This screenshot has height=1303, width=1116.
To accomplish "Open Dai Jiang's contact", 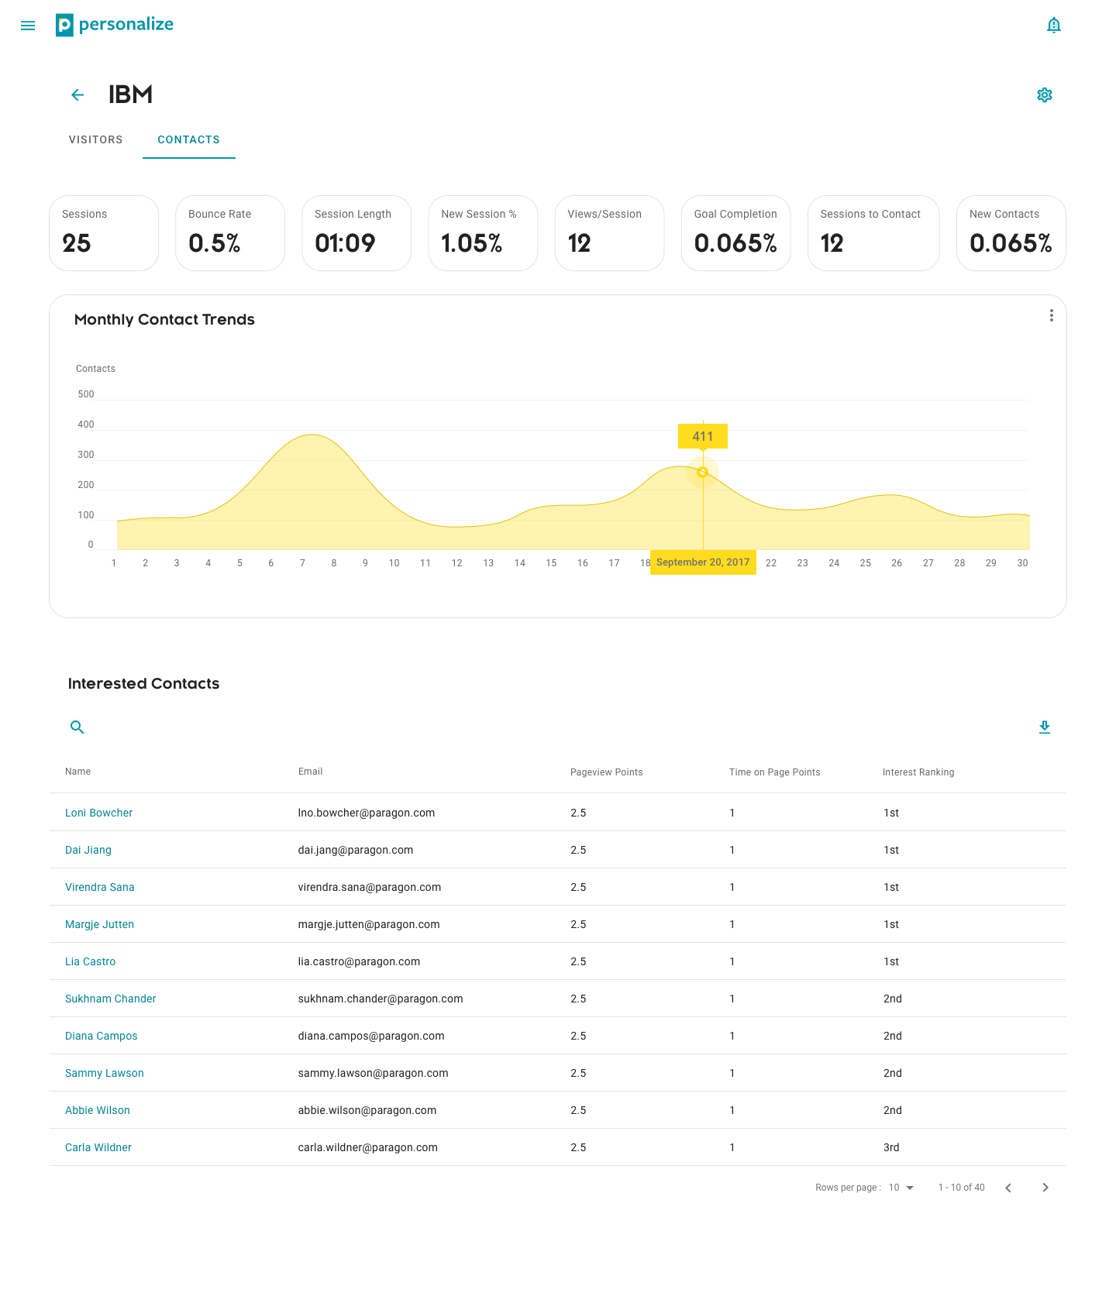I will [x=88, y=850].
